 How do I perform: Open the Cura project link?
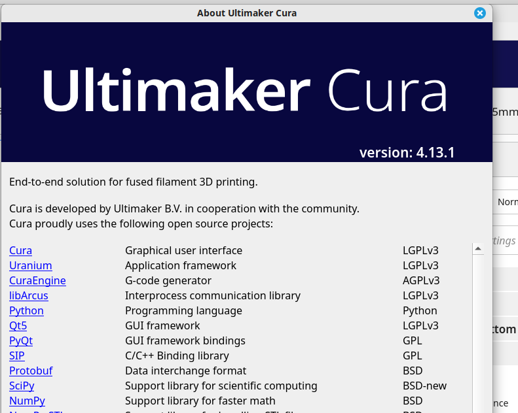(x=20, y=250)
